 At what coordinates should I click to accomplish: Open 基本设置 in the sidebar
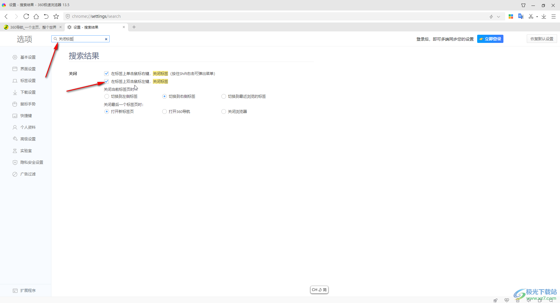[x=28, y=57]
